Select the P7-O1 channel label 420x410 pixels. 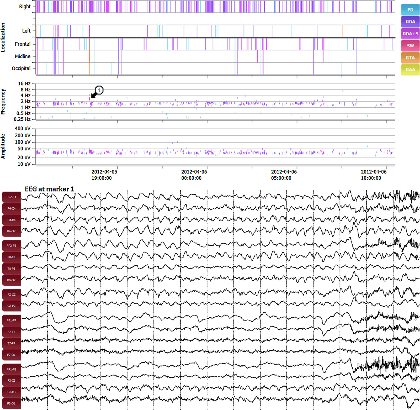(11, 355)
